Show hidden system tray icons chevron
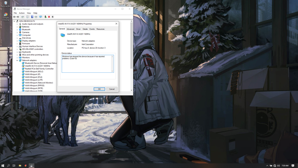298x168 pixels. coord(267,166)
